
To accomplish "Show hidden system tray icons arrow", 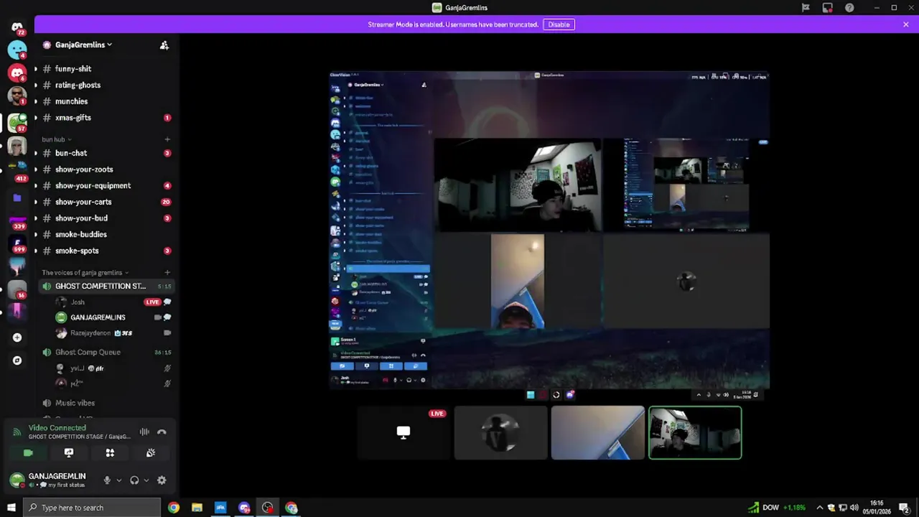I will click(820, 508).
